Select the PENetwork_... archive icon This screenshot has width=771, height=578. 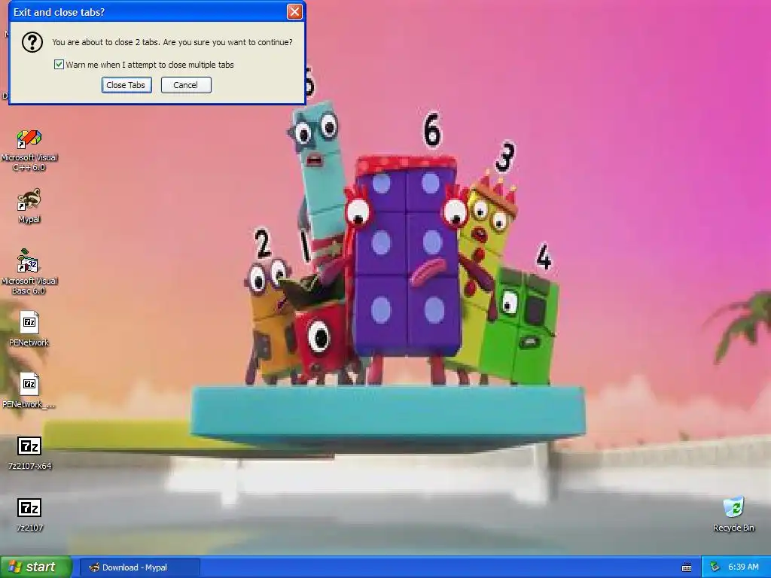coord(29,391)
